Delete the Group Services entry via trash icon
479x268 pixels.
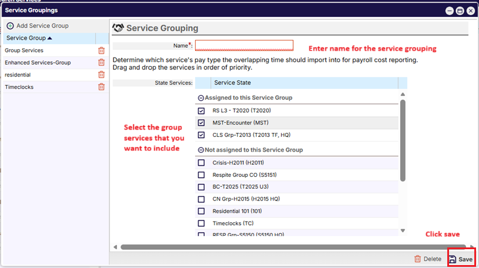[x=101, y=51]
